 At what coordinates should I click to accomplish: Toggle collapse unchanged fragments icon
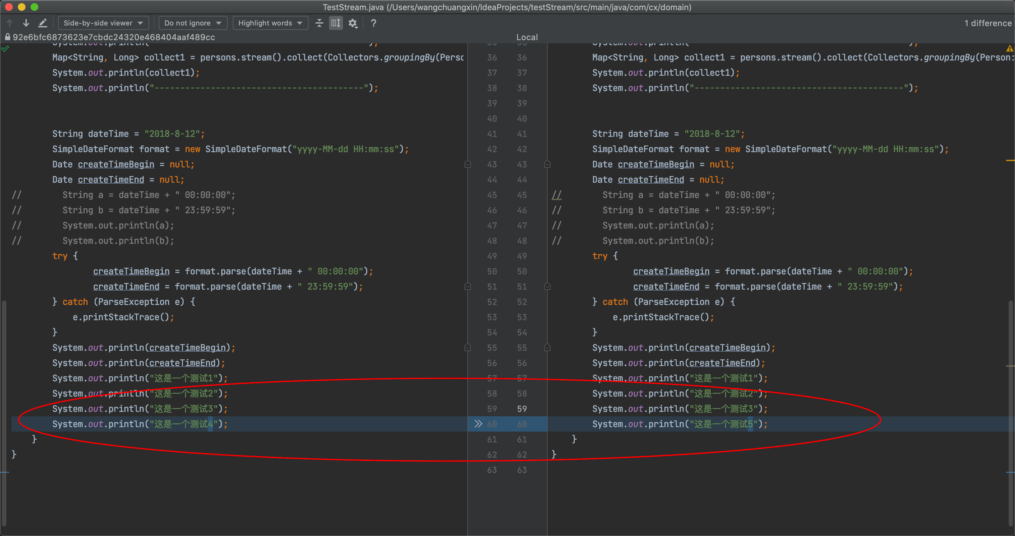pyautogui.click(x=319, y=23)
